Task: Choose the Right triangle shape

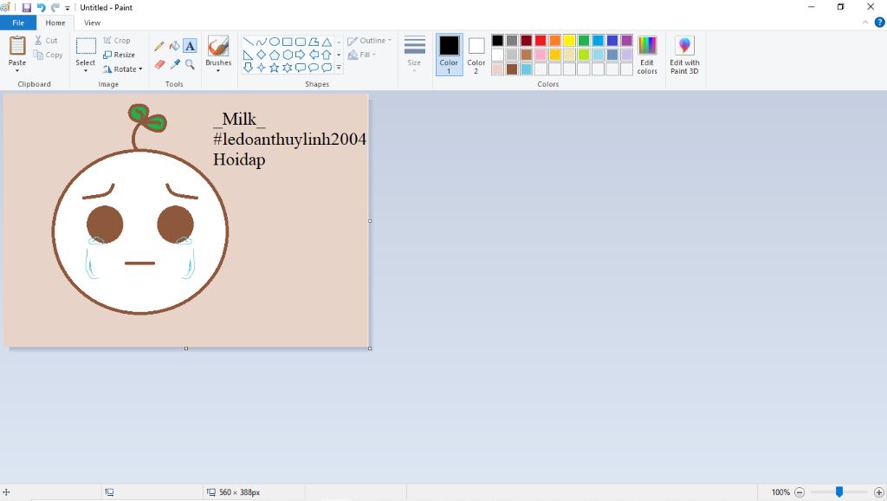Action: click(249, 55)
